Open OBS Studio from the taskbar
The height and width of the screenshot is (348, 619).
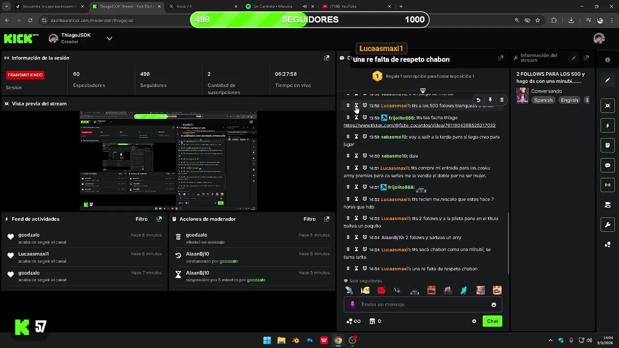pyautogui.click(x=352, y=340)
